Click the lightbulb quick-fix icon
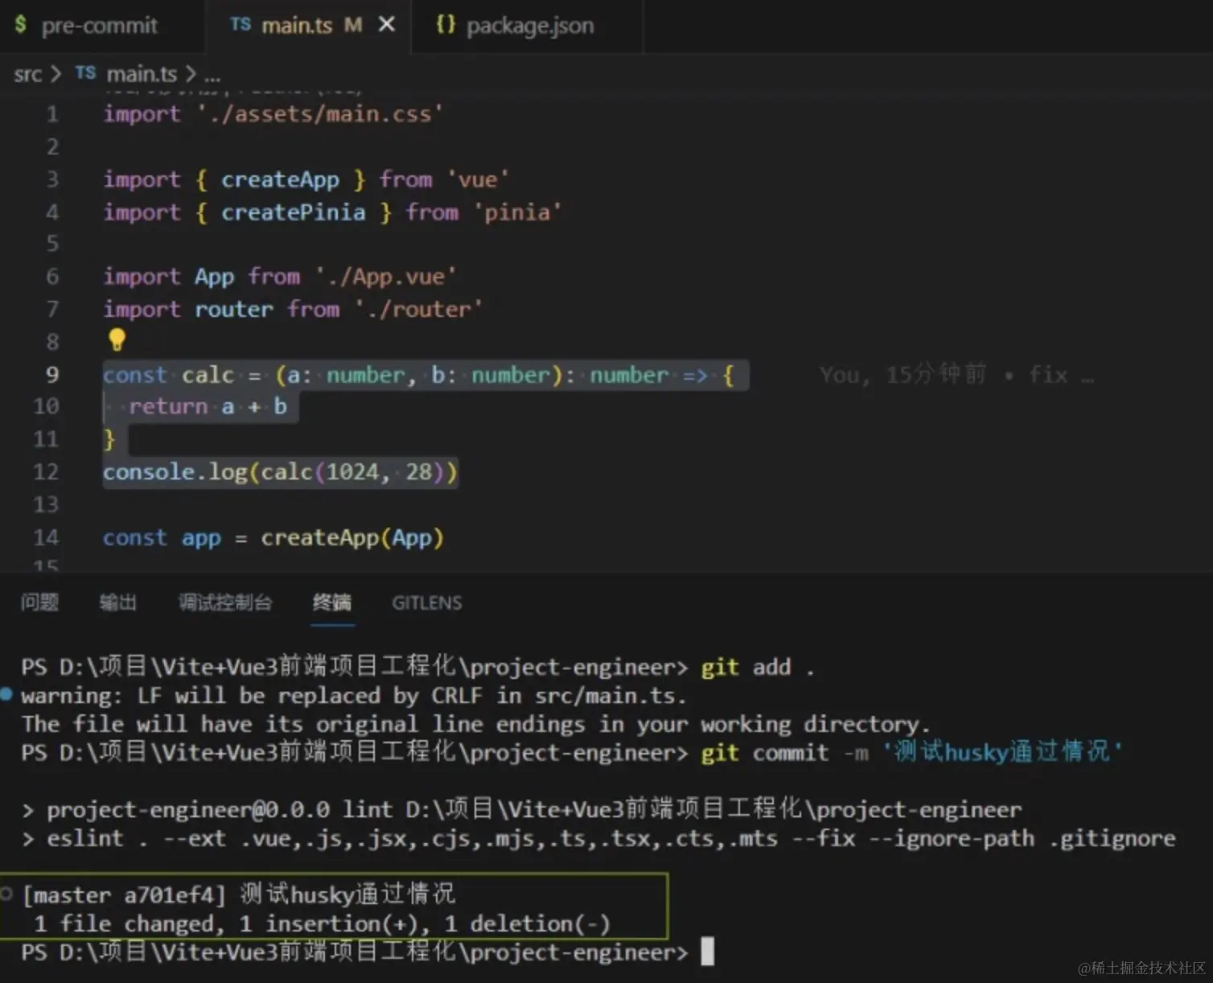The height and width of the screenshot is (983, 1213). pos(117,339)
